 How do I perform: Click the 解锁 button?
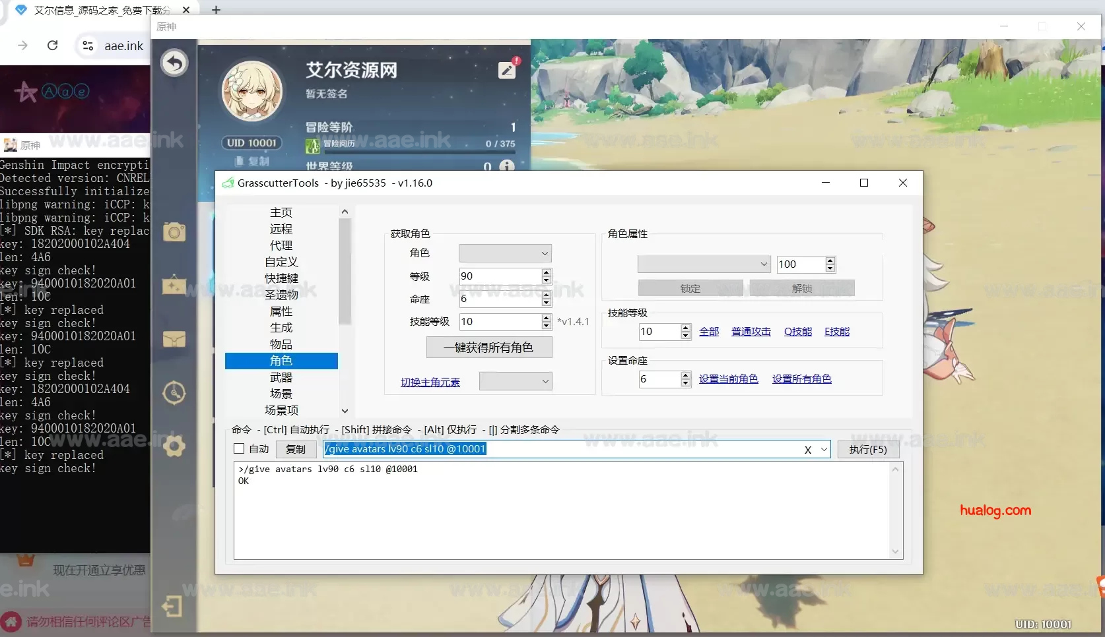click(802, 289)
